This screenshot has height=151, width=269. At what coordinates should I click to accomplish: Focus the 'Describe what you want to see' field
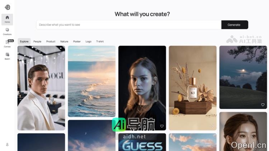coord(129,25)
